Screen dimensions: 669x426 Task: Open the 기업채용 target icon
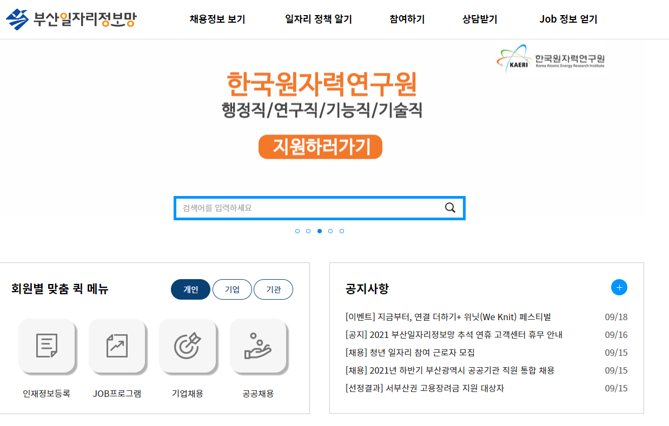pos(187,346)
